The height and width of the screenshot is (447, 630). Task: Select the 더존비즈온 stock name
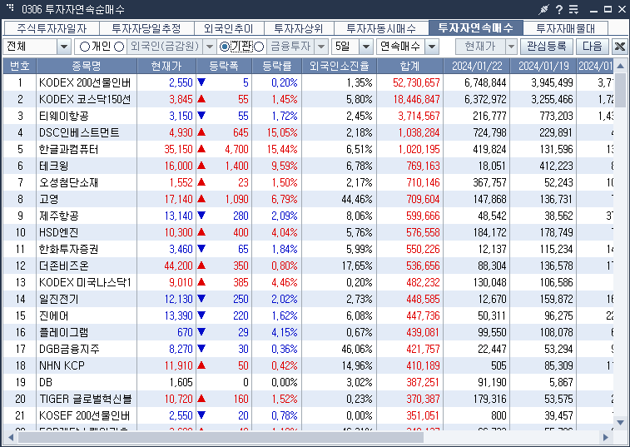pyautogui.click(x=64, y=266)
